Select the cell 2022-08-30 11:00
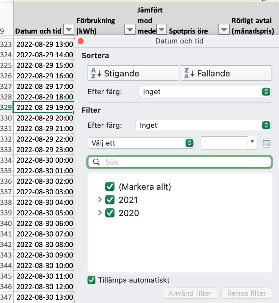279x303 pixels. pos(44,276)
